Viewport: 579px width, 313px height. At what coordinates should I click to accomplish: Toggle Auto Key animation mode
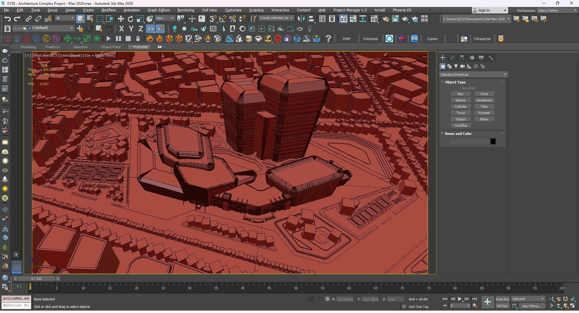(x=502, y=299)
